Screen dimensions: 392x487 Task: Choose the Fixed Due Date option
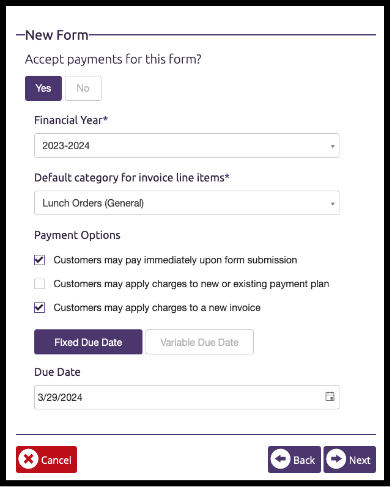coord(88,342)
